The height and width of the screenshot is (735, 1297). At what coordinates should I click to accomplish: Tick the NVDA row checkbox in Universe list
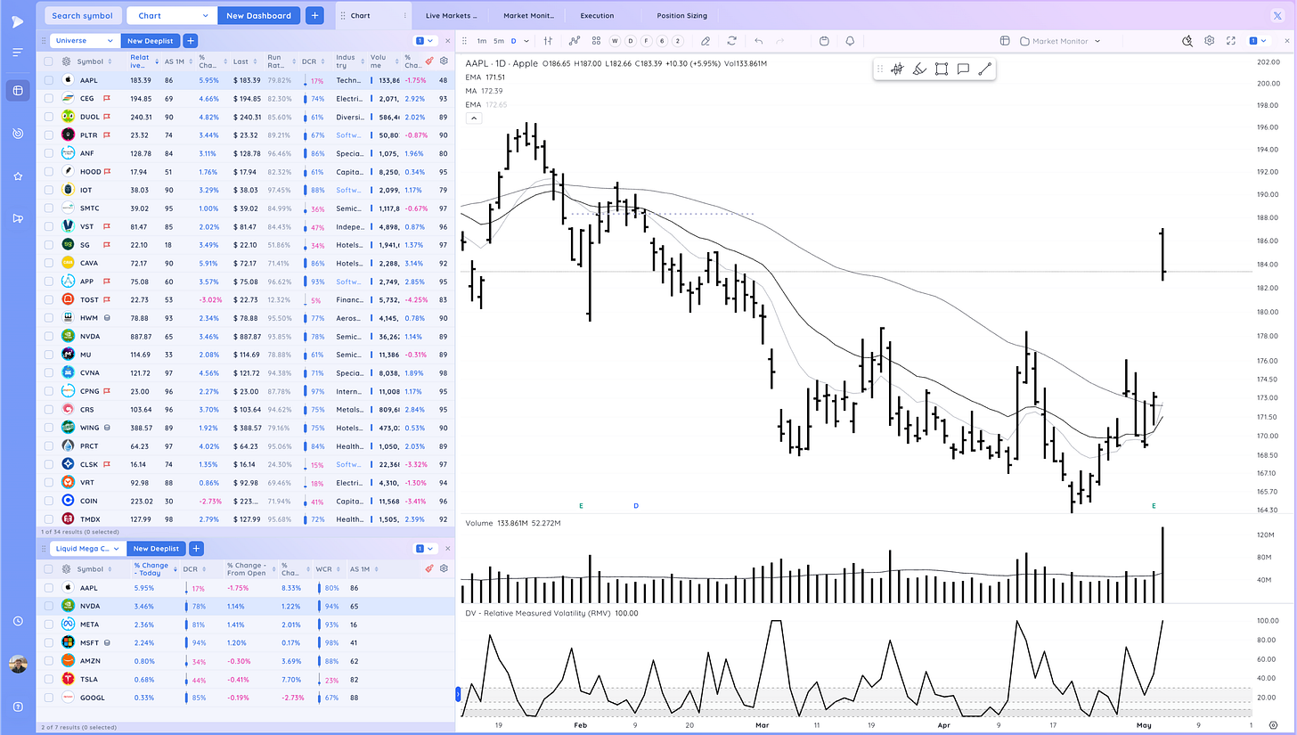(49, 336)
